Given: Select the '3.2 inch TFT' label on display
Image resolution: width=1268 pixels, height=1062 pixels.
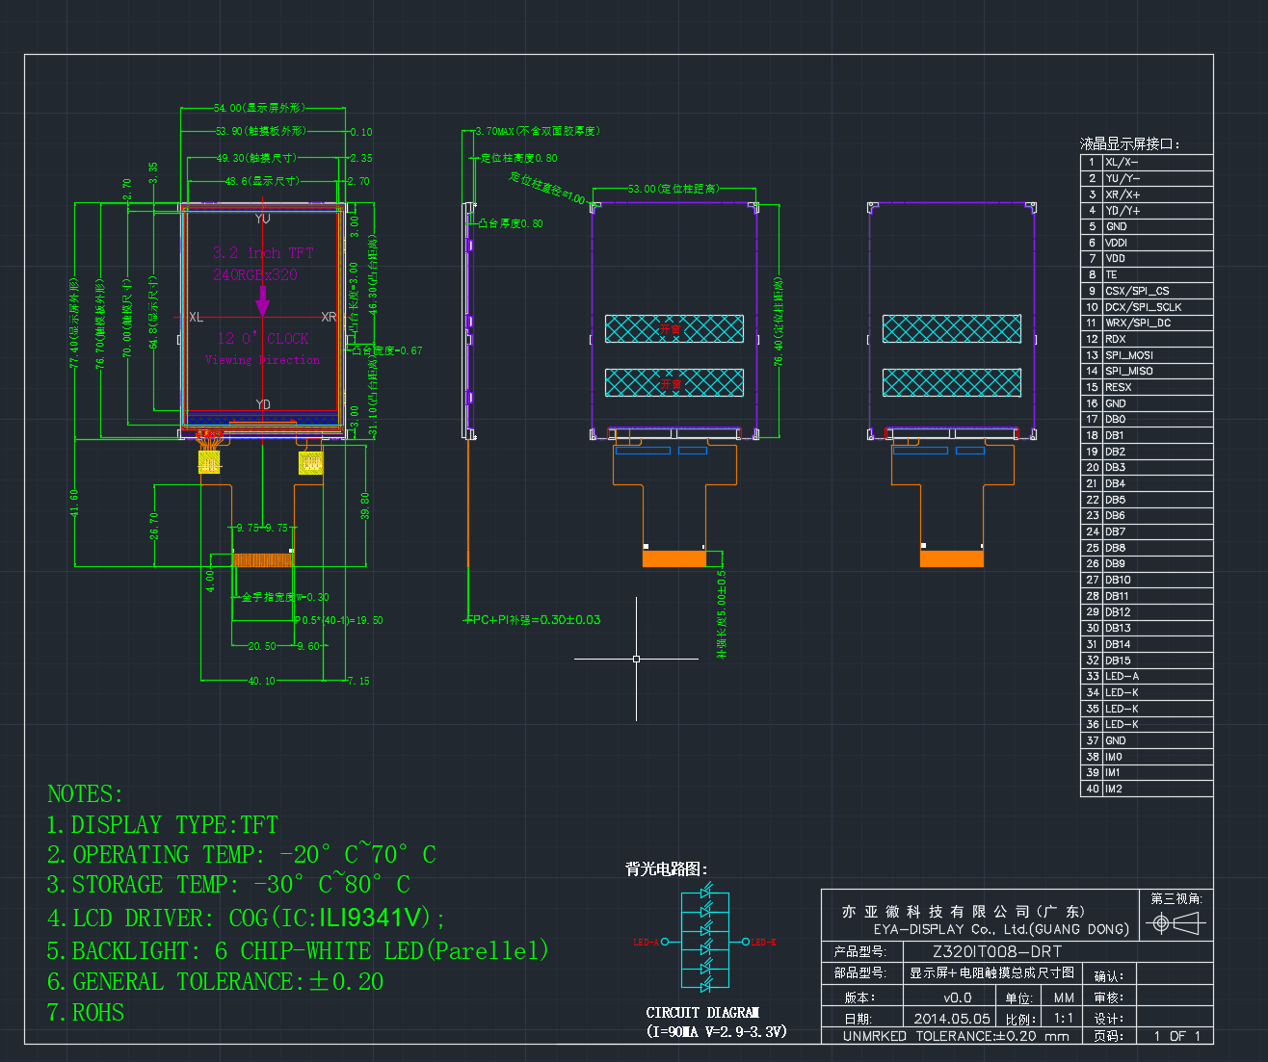Looking at the screenshot, I should click(263, 253).
